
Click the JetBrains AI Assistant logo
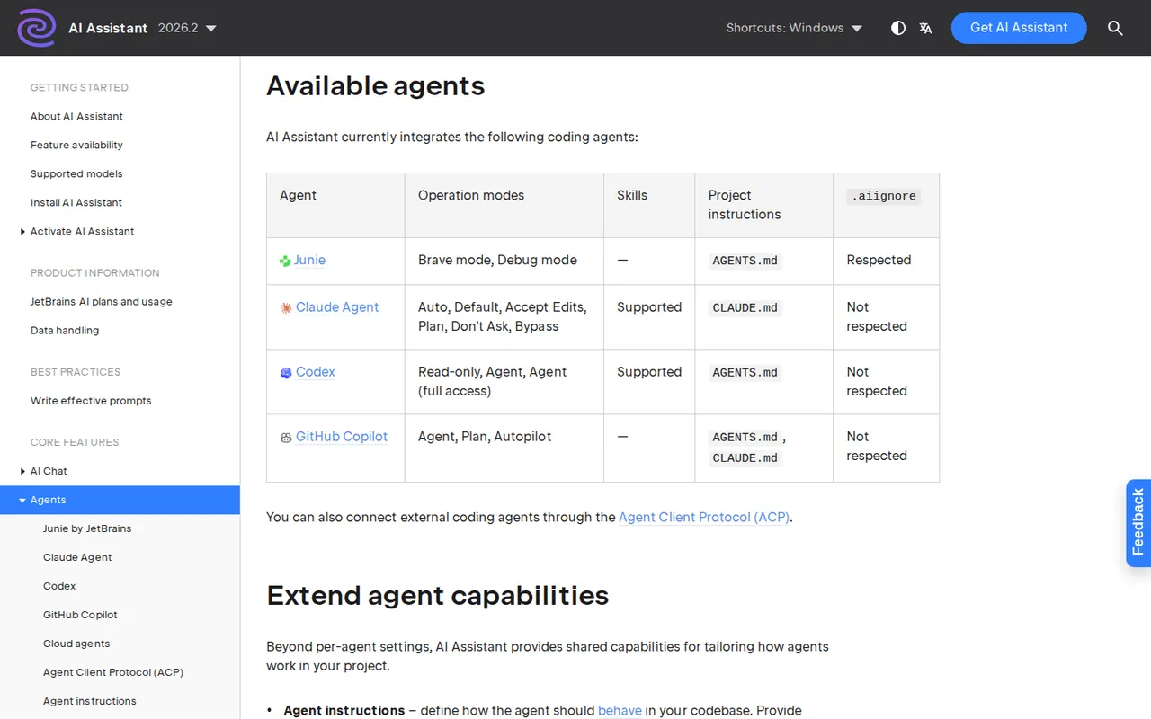(x=37, y=28)
